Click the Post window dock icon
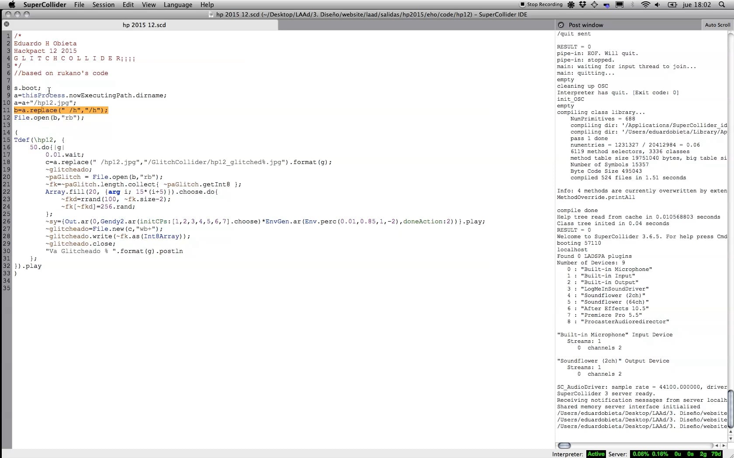 coord(561,25)
